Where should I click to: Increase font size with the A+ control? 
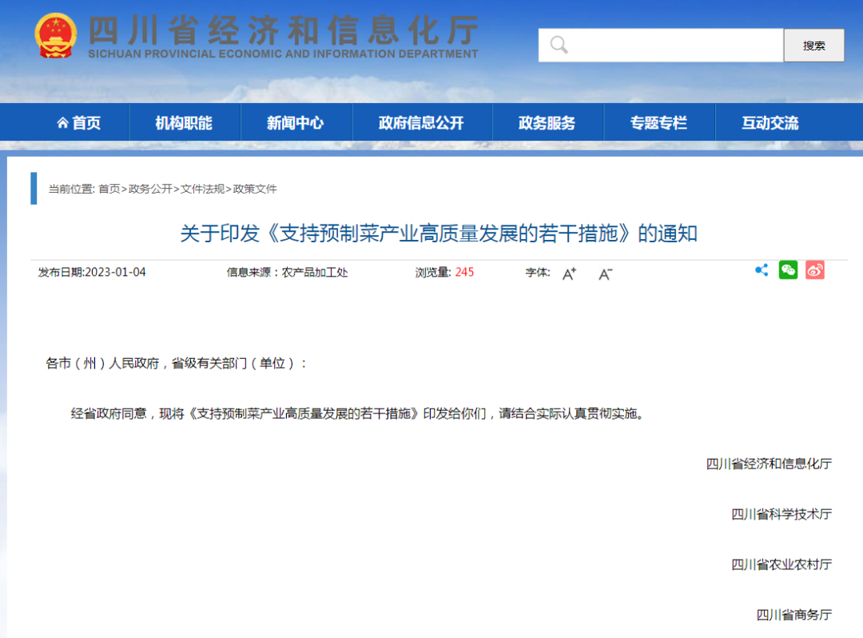point(568,273)
